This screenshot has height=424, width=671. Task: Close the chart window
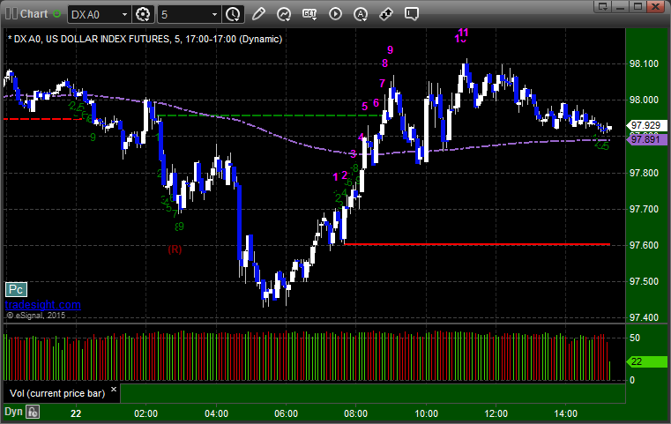click(655, 6)
